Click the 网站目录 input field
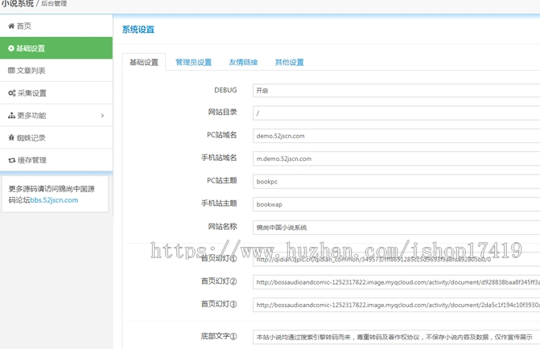 tap(397, 113)
